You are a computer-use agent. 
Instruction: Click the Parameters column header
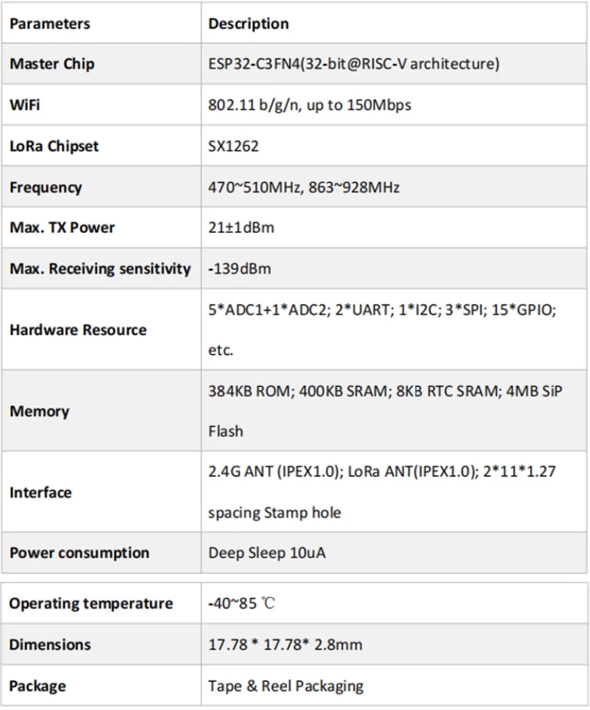click(50, 24)
